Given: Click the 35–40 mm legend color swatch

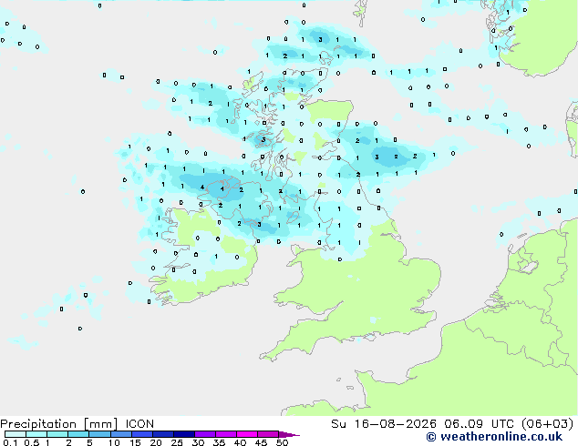Looking at the screenshot, I should click(225, 434).
